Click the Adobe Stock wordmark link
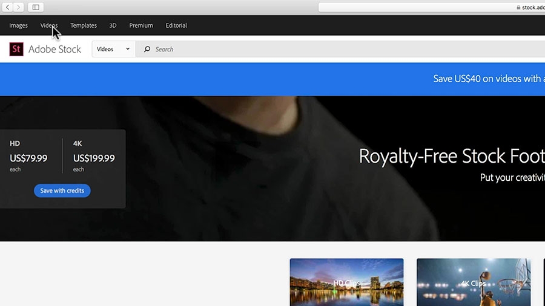This screenshot has width=545, height=306. [54, 49]
